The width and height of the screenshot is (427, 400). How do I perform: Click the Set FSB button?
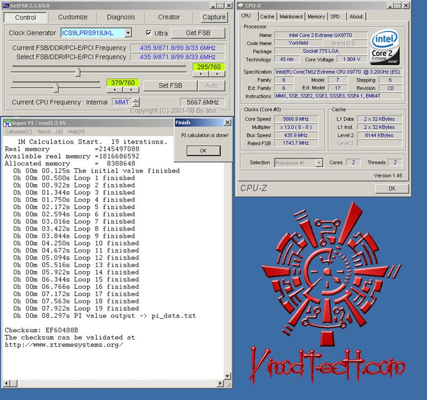(x=170, y=85)
